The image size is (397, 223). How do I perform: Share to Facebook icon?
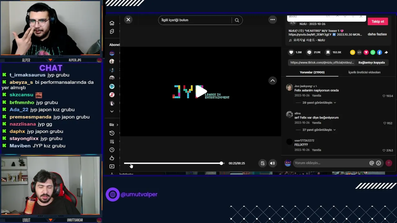click(379, 52)
